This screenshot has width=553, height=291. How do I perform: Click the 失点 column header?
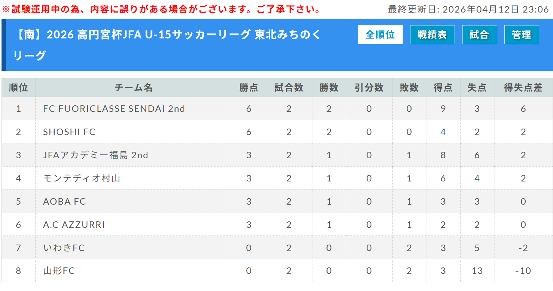(477, 88)
